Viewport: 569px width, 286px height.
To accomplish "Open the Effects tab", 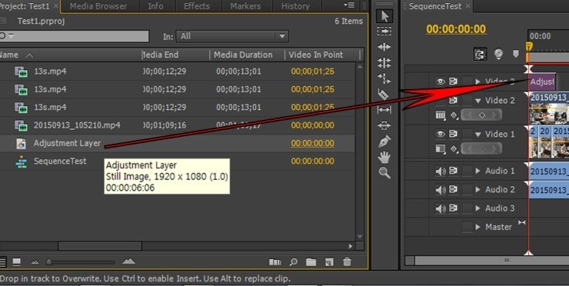I will [197, 6].
